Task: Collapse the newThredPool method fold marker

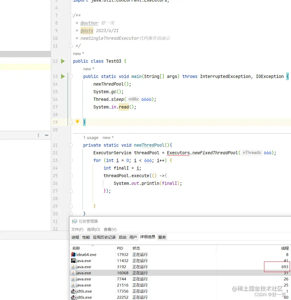Action: [71, 145]
